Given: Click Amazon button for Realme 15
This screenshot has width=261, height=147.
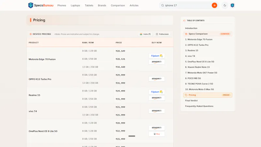Looking at the screenshot, I should click(x=157, y=98).
